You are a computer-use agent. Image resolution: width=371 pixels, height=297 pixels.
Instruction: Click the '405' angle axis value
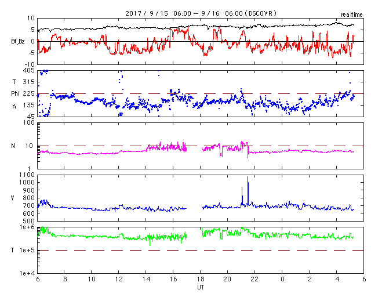point(28,70)
